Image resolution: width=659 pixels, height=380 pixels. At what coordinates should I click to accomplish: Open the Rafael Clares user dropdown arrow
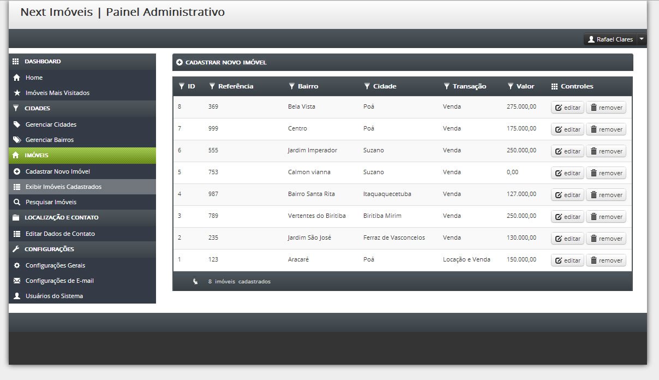(x=642, y=39)
